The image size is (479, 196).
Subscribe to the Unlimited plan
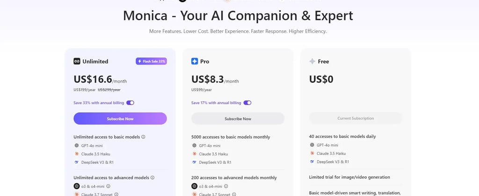(x=120, y=119)
